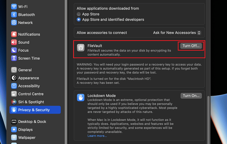227x144 pixels.
Task: Go to Appearance settings
Action: [x=28, y=78]
